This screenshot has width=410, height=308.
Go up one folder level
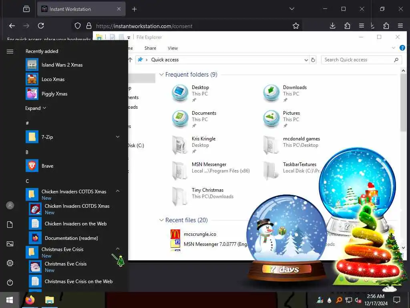130,60
